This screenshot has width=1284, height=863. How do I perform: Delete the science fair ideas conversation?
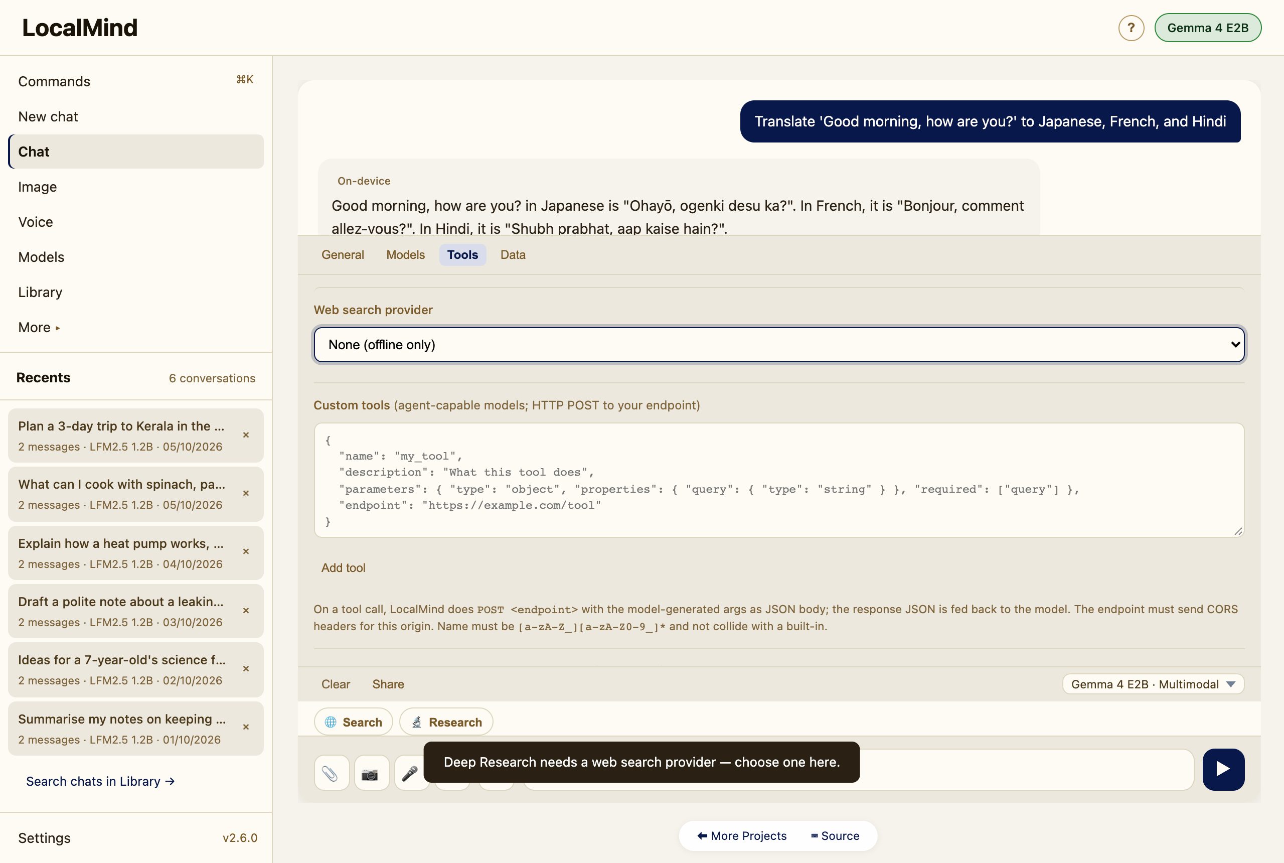(246, 669)
